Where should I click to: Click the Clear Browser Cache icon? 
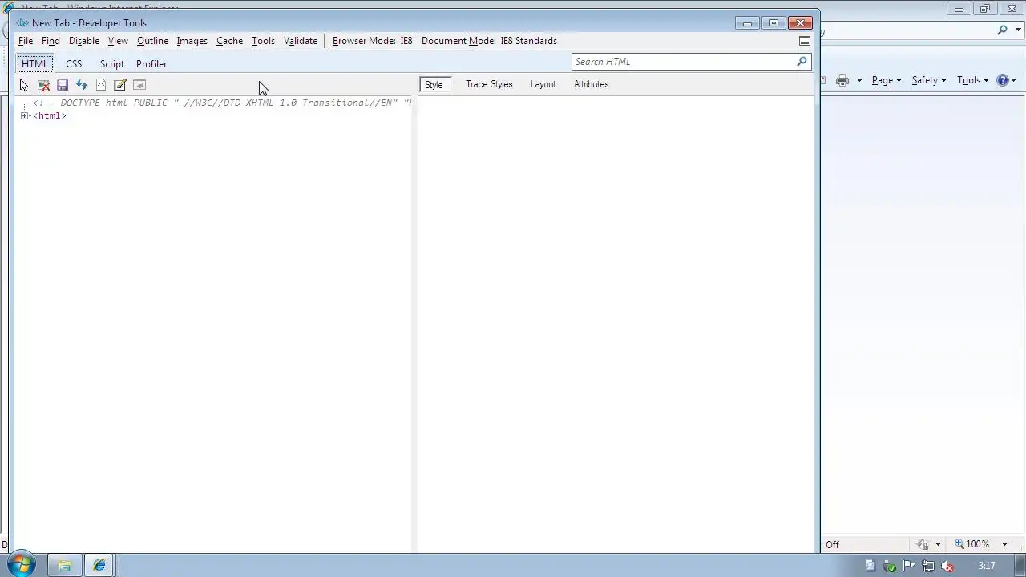(x=43, y=85)
